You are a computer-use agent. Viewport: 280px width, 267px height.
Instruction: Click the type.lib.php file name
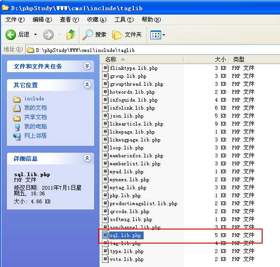(x=126, y=252)
